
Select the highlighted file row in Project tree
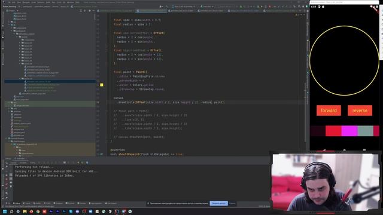50,82
